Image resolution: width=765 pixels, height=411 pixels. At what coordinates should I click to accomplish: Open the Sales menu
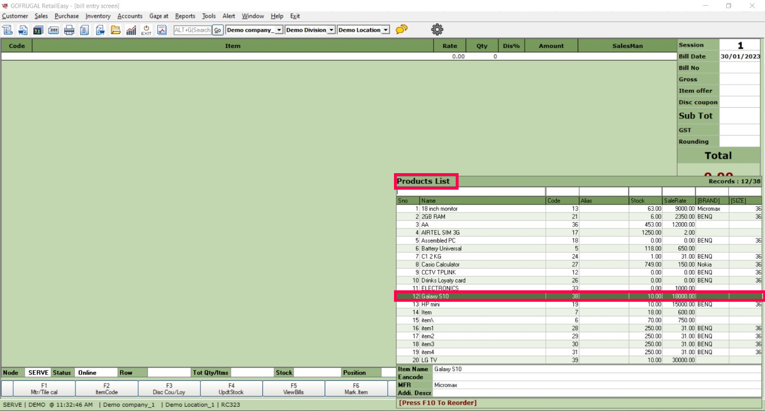(41, 16)
